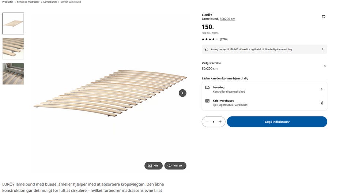Go to Senge og madrasser breadcrumb
This screenshot has height=194, width=351.
click(x=28, y=2)
